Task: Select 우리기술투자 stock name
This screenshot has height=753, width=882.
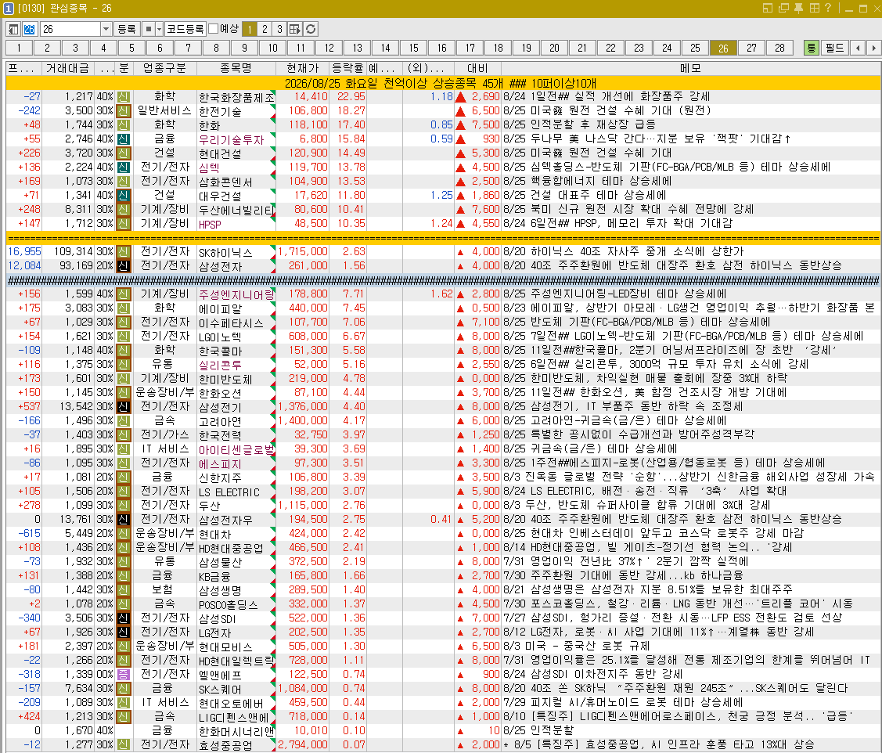Action: 231,139
